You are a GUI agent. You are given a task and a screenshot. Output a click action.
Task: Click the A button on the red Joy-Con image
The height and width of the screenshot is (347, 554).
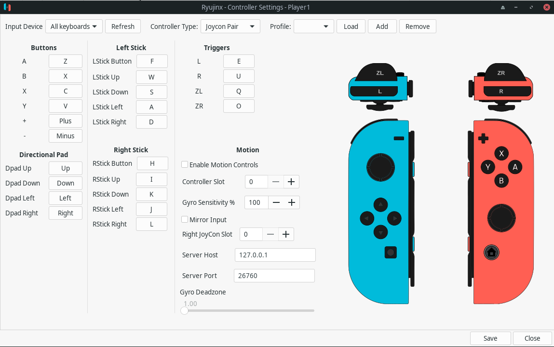tap(515, 167)
